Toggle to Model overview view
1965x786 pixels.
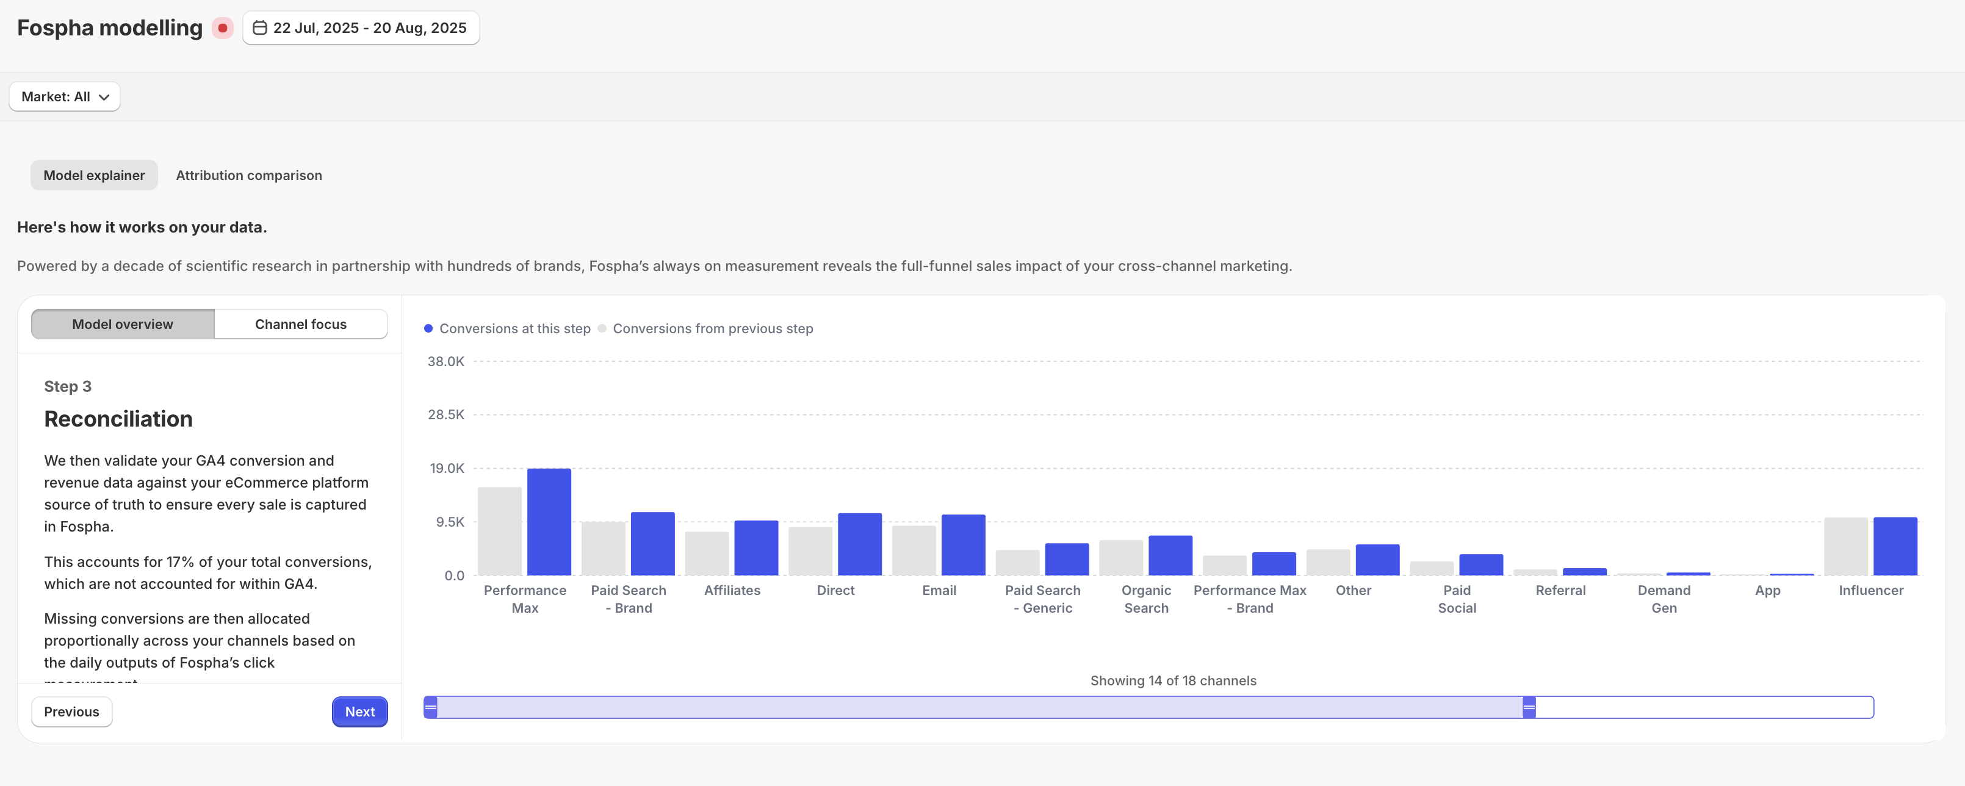(123, 324)
